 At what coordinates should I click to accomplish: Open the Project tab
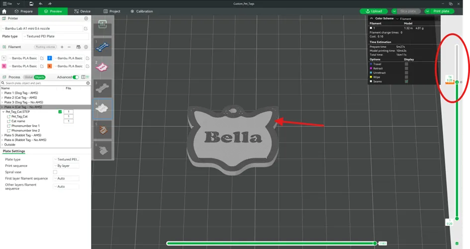coord(112,11)
